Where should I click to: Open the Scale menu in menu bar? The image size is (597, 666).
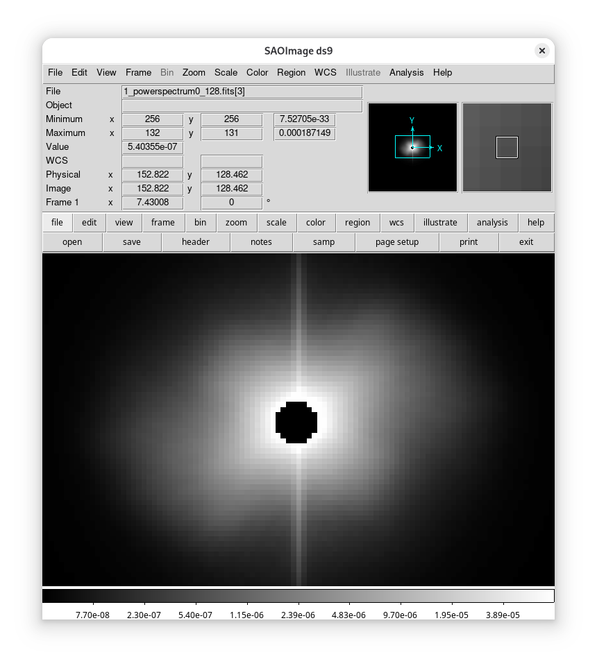pos(226,72)
